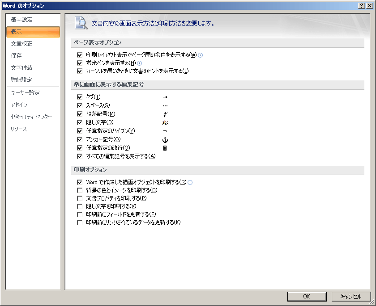376x306 pixels.
Task: Select the 詳細設定 category
Action: click(22, 80)
